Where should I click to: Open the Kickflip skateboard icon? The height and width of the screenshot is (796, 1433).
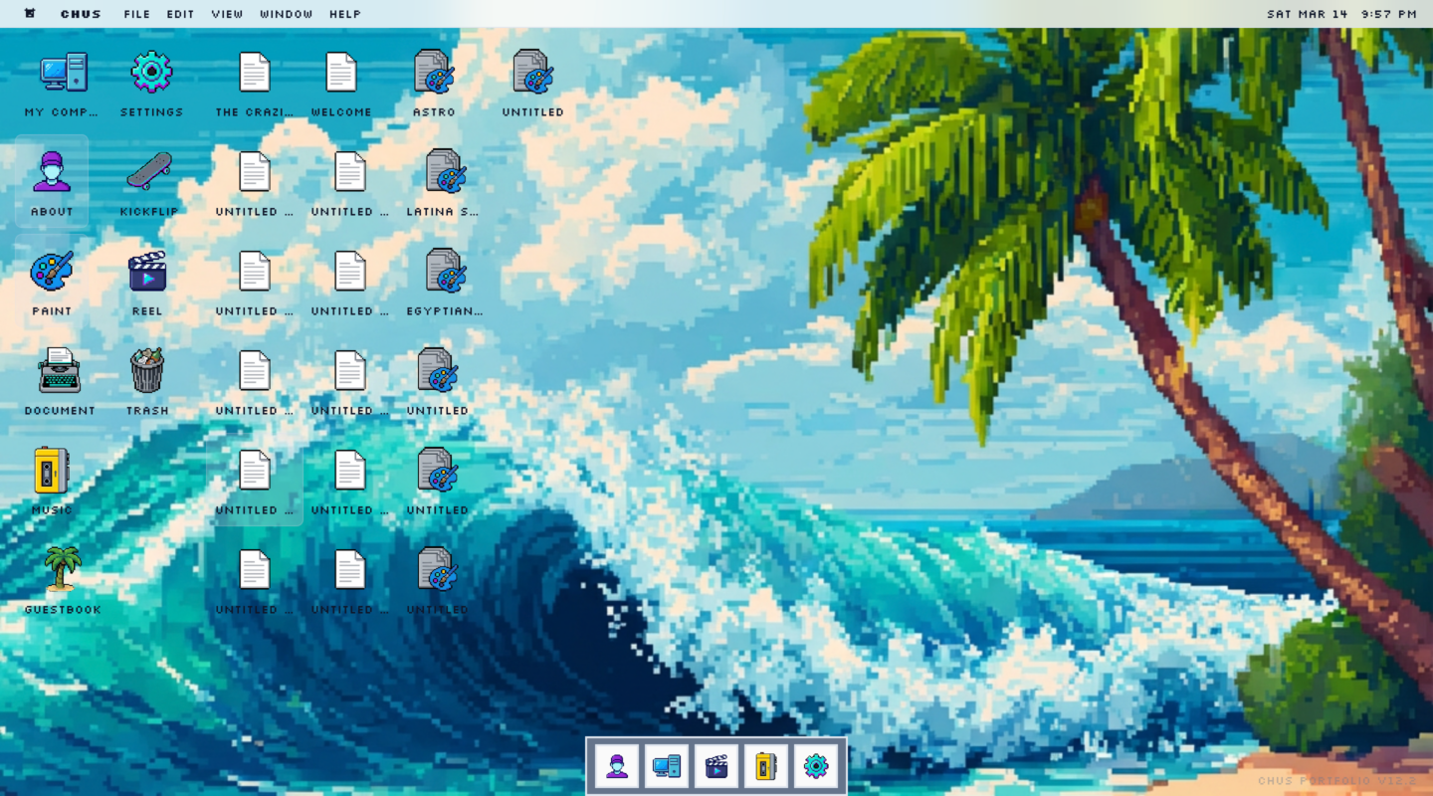[x=148, y=173]
